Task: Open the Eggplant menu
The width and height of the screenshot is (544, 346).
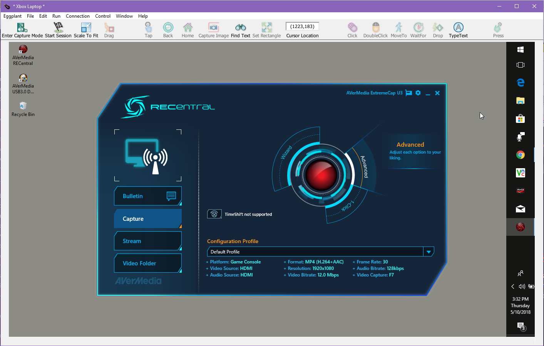Action: point(12,16)
